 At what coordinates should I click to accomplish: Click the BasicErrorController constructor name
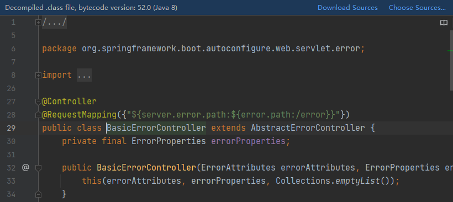pos(146,168)
